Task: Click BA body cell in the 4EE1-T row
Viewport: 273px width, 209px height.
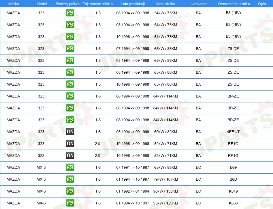Action: [198, 132]
